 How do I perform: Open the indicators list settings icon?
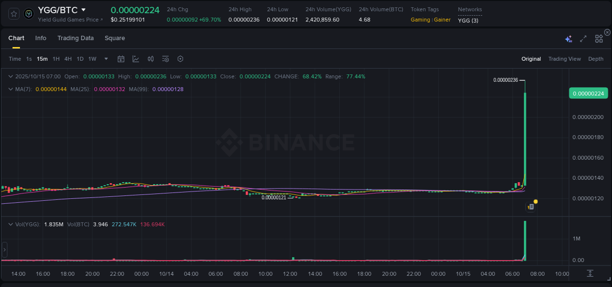pos(165,58)
